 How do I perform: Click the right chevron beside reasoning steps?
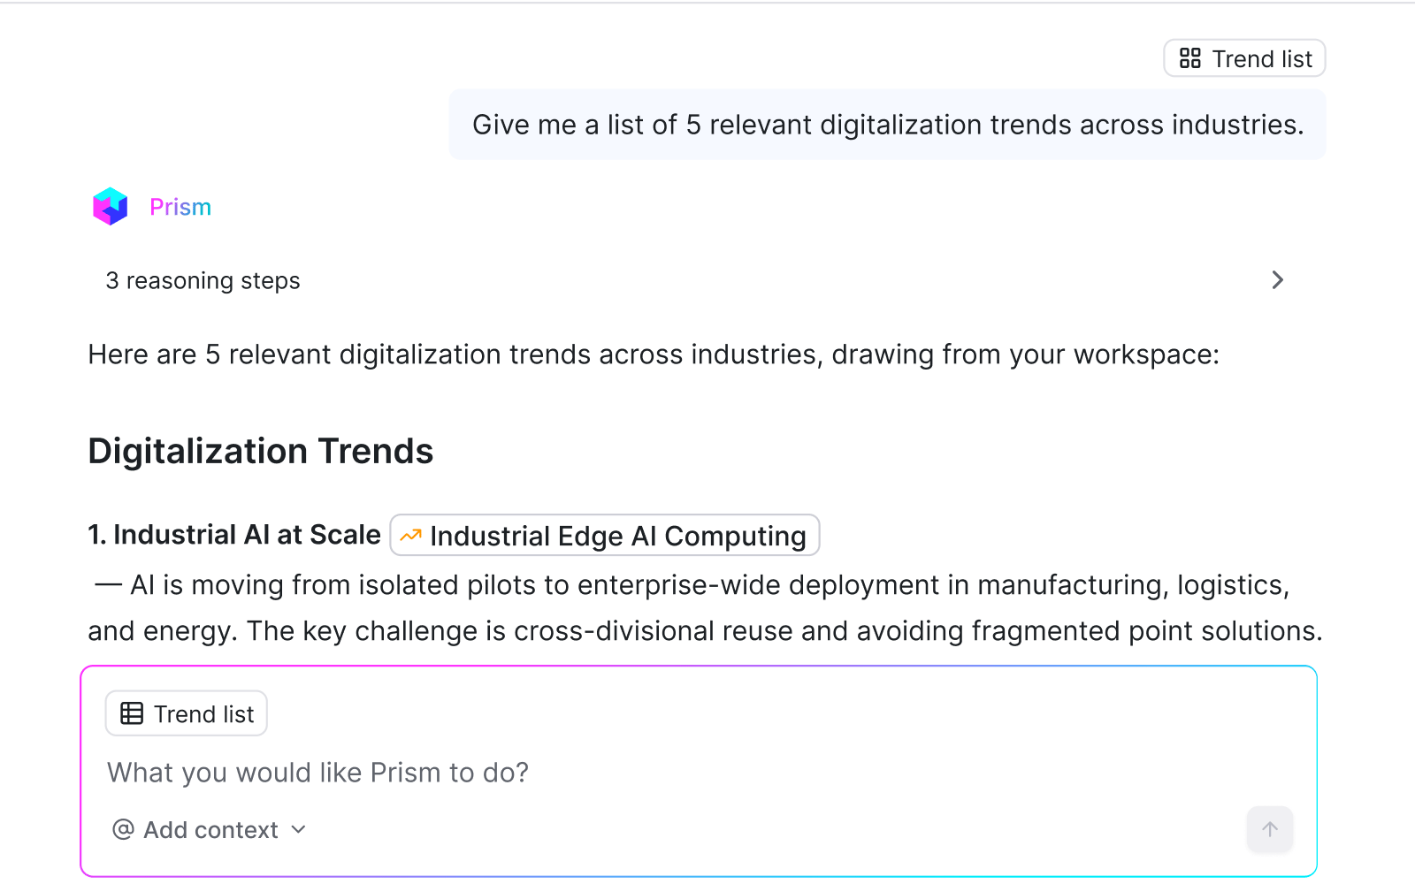(x=1277, y=280)
